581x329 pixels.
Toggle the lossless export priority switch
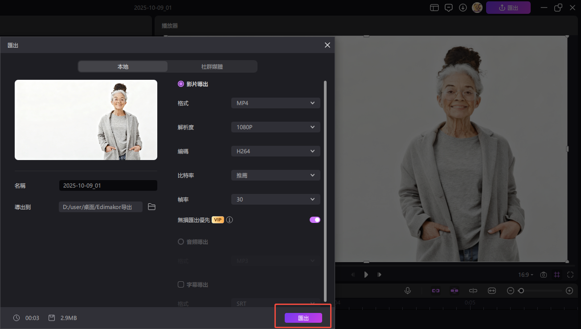click(315, 220)
